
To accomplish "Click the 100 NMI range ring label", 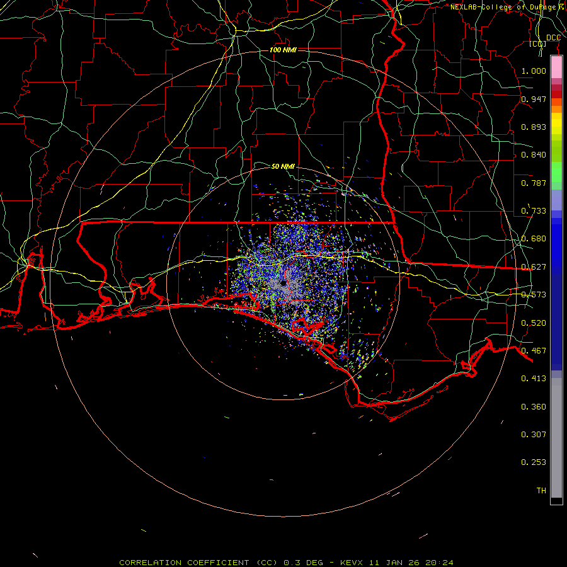I will click(283, 50).
